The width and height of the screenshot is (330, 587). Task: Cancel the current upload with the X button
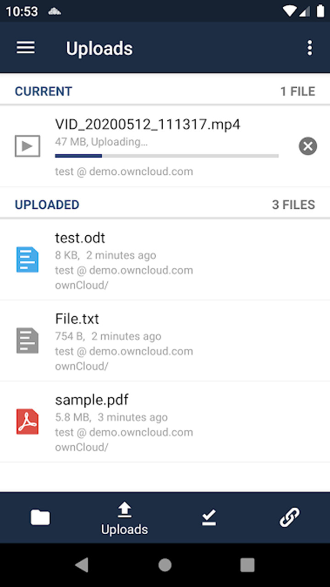point(308,146)
